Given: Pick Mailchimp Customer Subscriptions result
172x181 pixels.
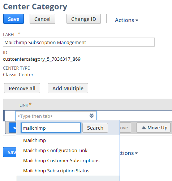Looking at the screenshot, I should click(61, 160).
